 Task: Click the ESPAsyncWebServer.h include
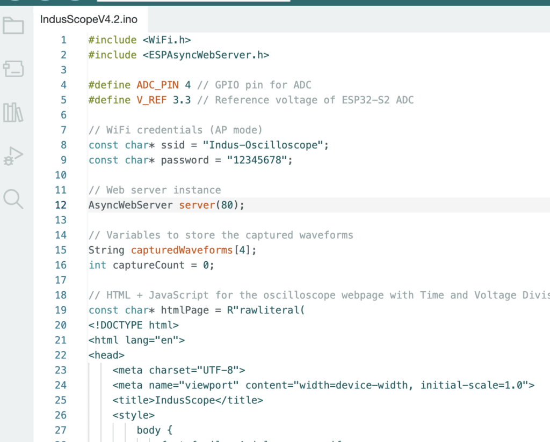206,55
